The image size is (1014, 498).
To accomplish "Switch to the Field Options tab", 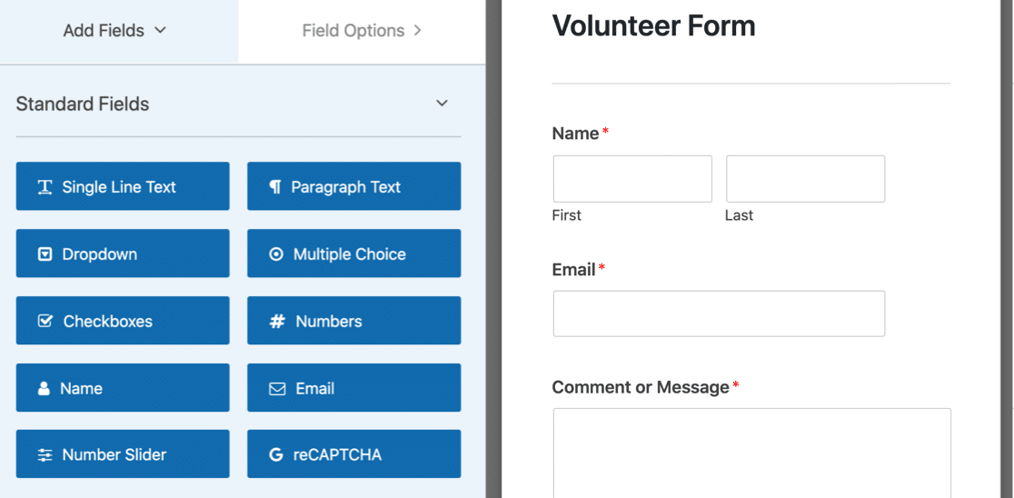I will (x=363, y=31).
